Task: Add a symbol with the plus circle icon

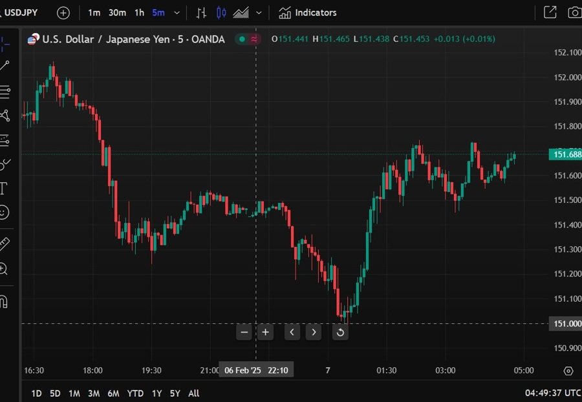Action: click(63, 13)
